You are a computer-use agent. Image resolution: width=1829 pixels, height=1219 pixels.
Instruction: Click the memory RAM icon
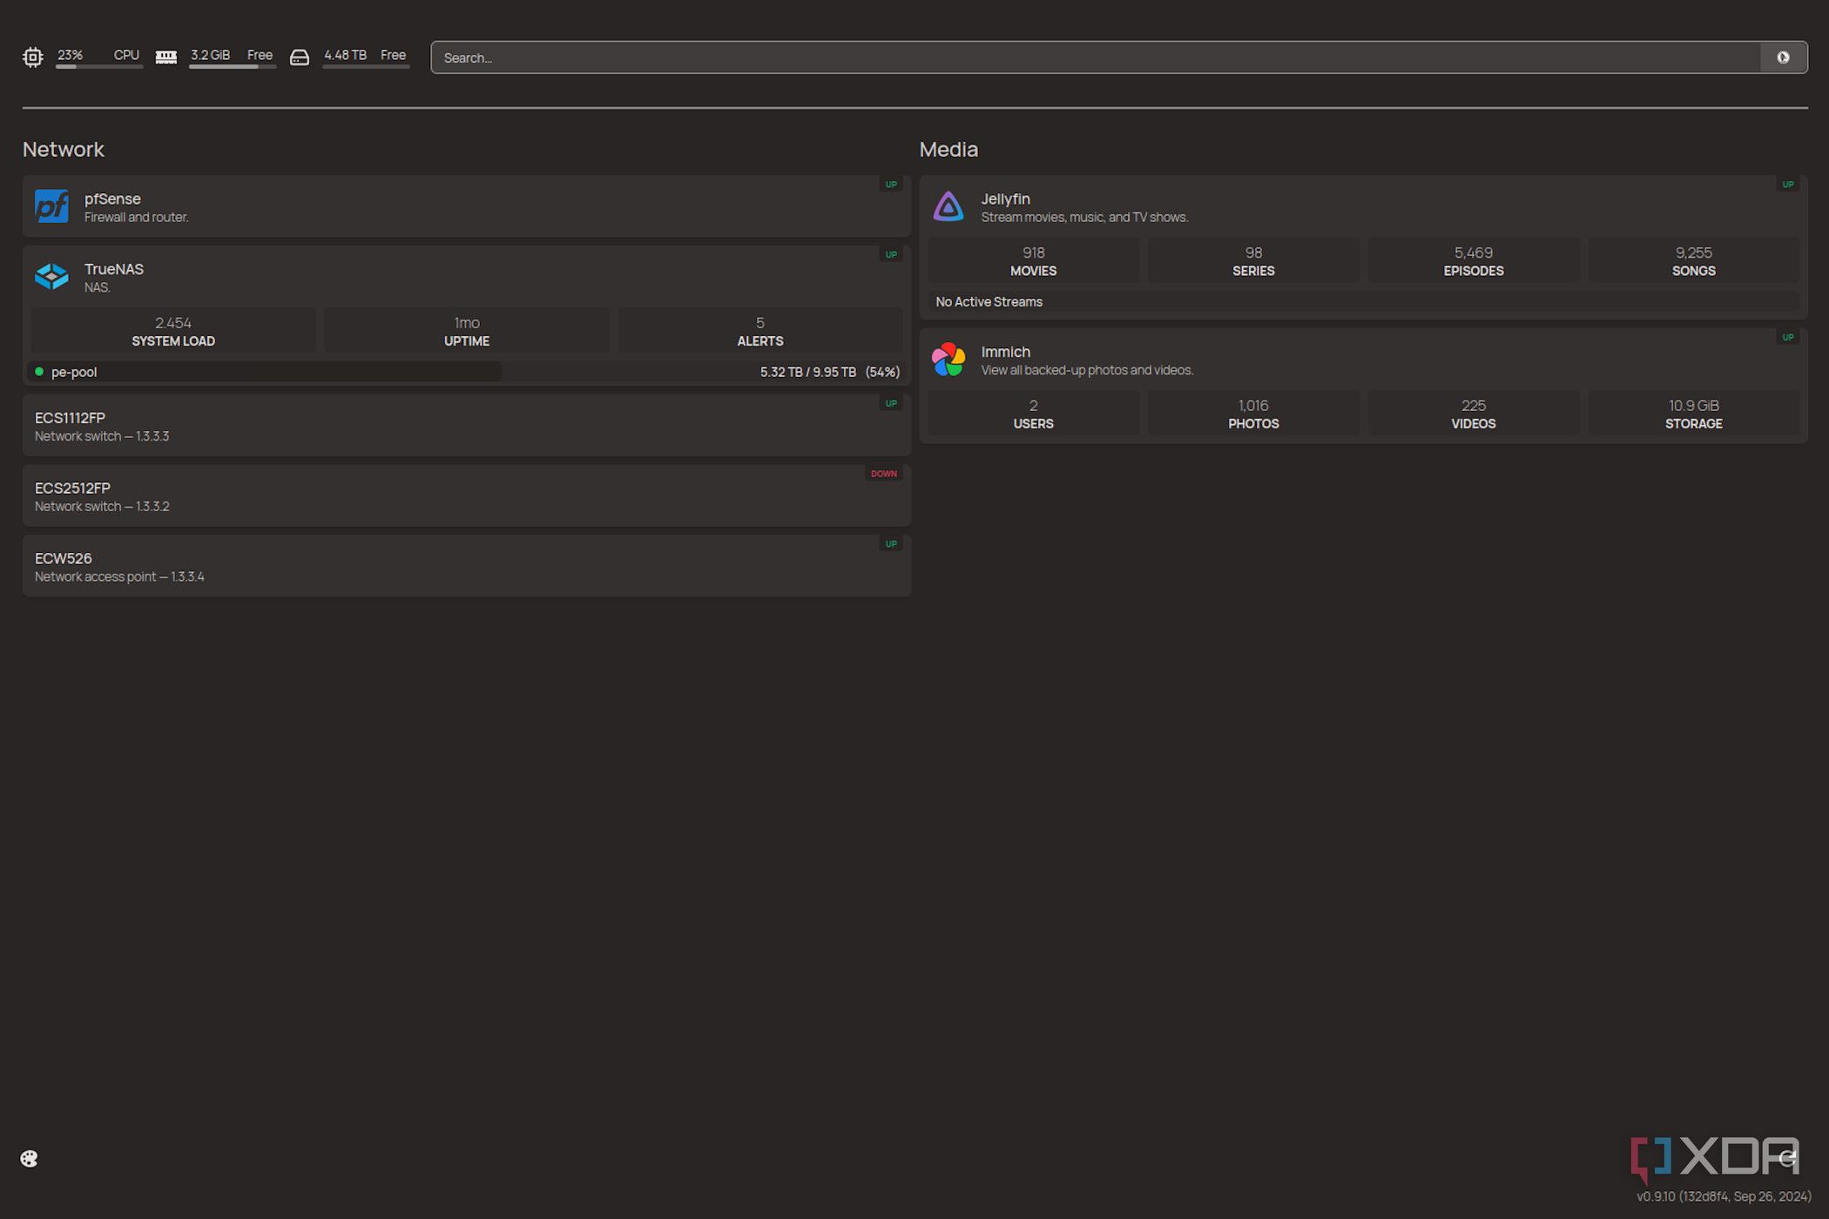coord(166,57)
